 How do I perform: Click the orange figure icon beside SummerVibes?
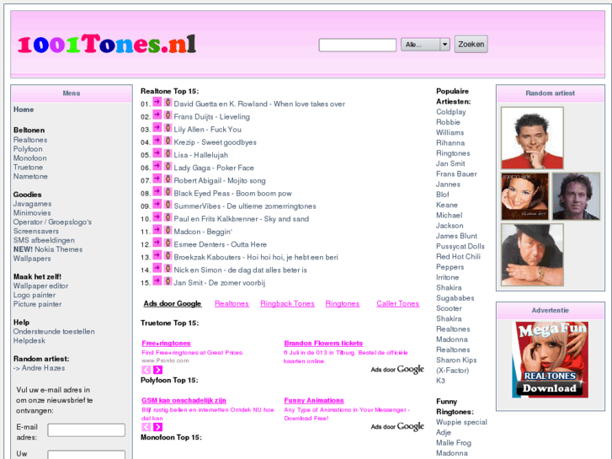tap(168, 205)
